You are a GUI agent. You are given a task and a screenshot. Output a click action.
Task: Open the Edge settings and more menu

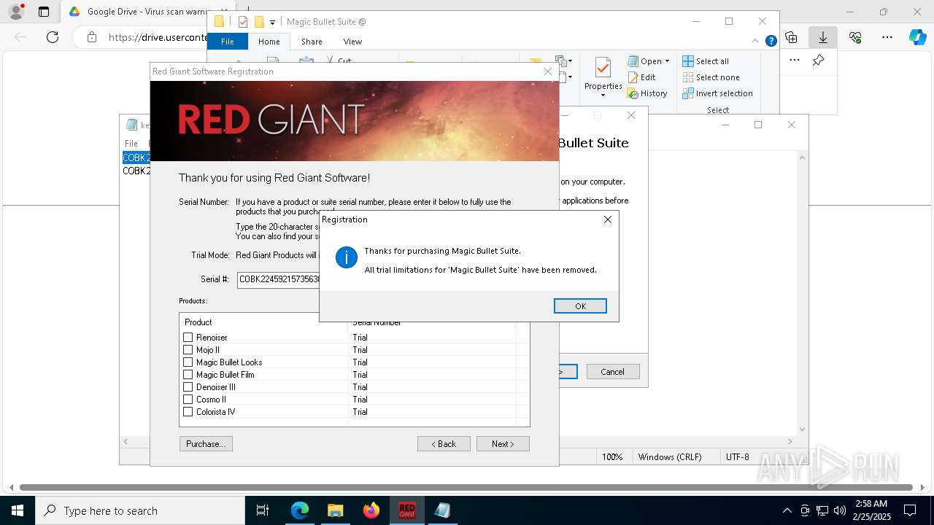tap(887, 37)
